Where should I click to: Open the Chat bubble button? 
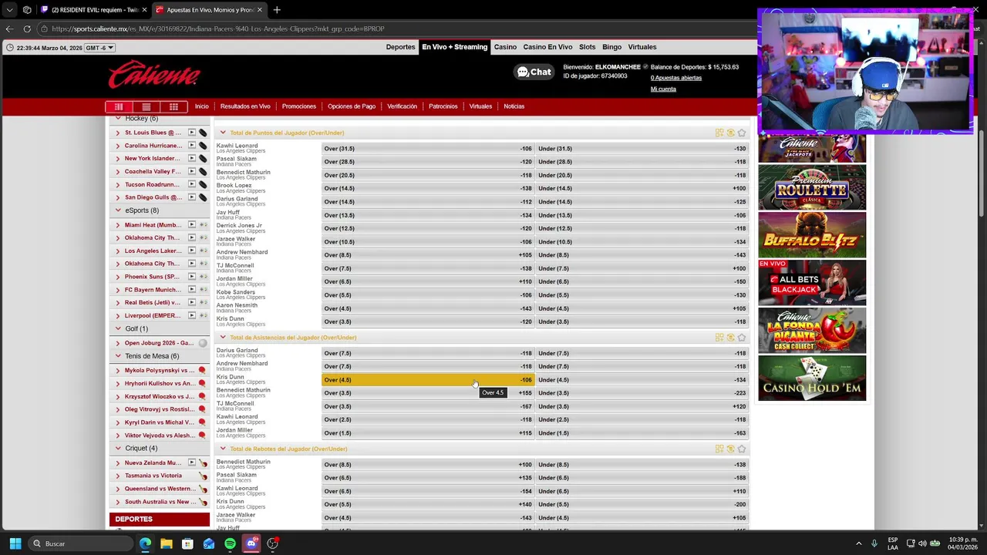pos(534,72)
